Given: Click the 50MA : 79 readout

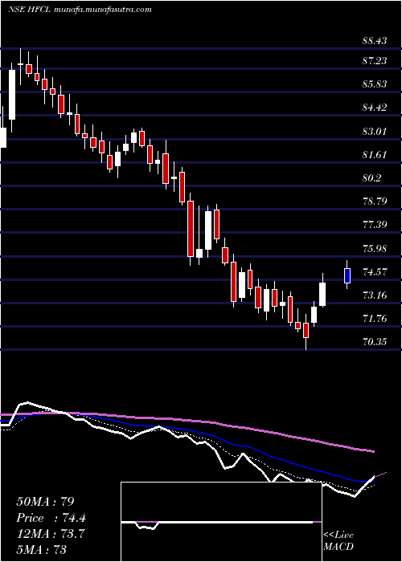Looking at the screenshot, I should (45, 502).
